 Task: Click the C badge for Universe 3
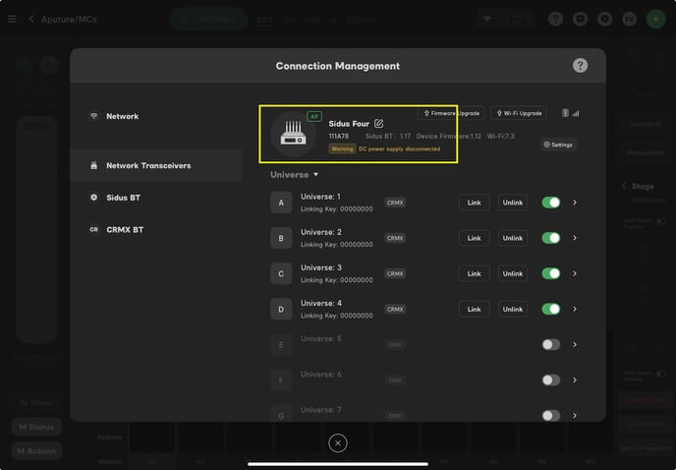[281, 273]
